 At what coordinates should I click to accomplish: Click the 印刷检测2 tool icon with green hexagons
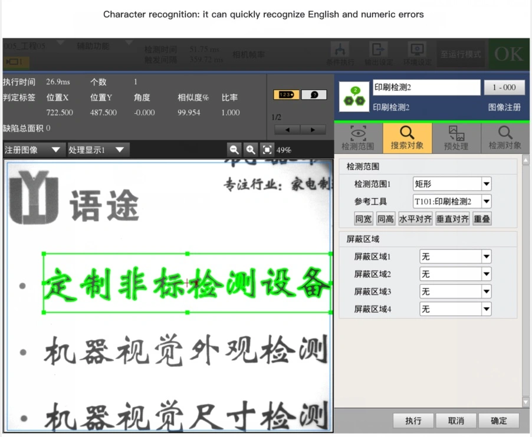click(x=354, y=96)
